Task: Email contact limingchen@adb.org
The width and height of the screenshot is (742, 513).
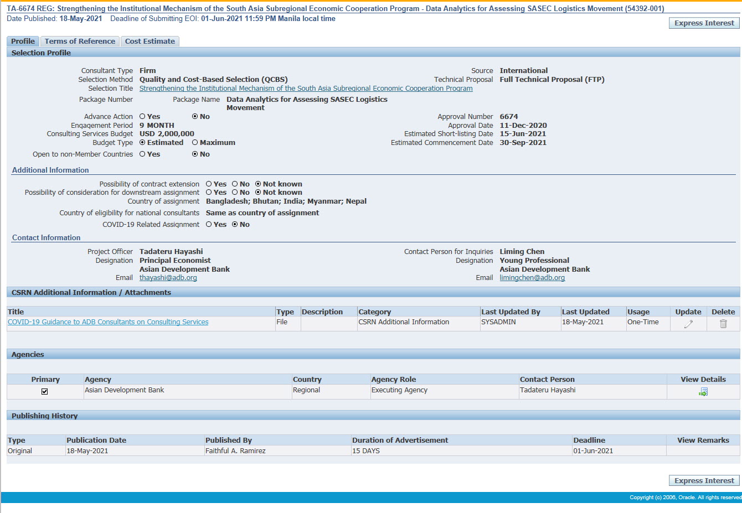Action: 532,278
